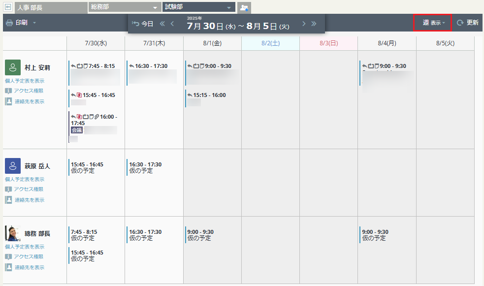484x286 pixels.
Task: Open 総務 部長 16:30 - 17:30 仮の予定
Action: point(145,235)
